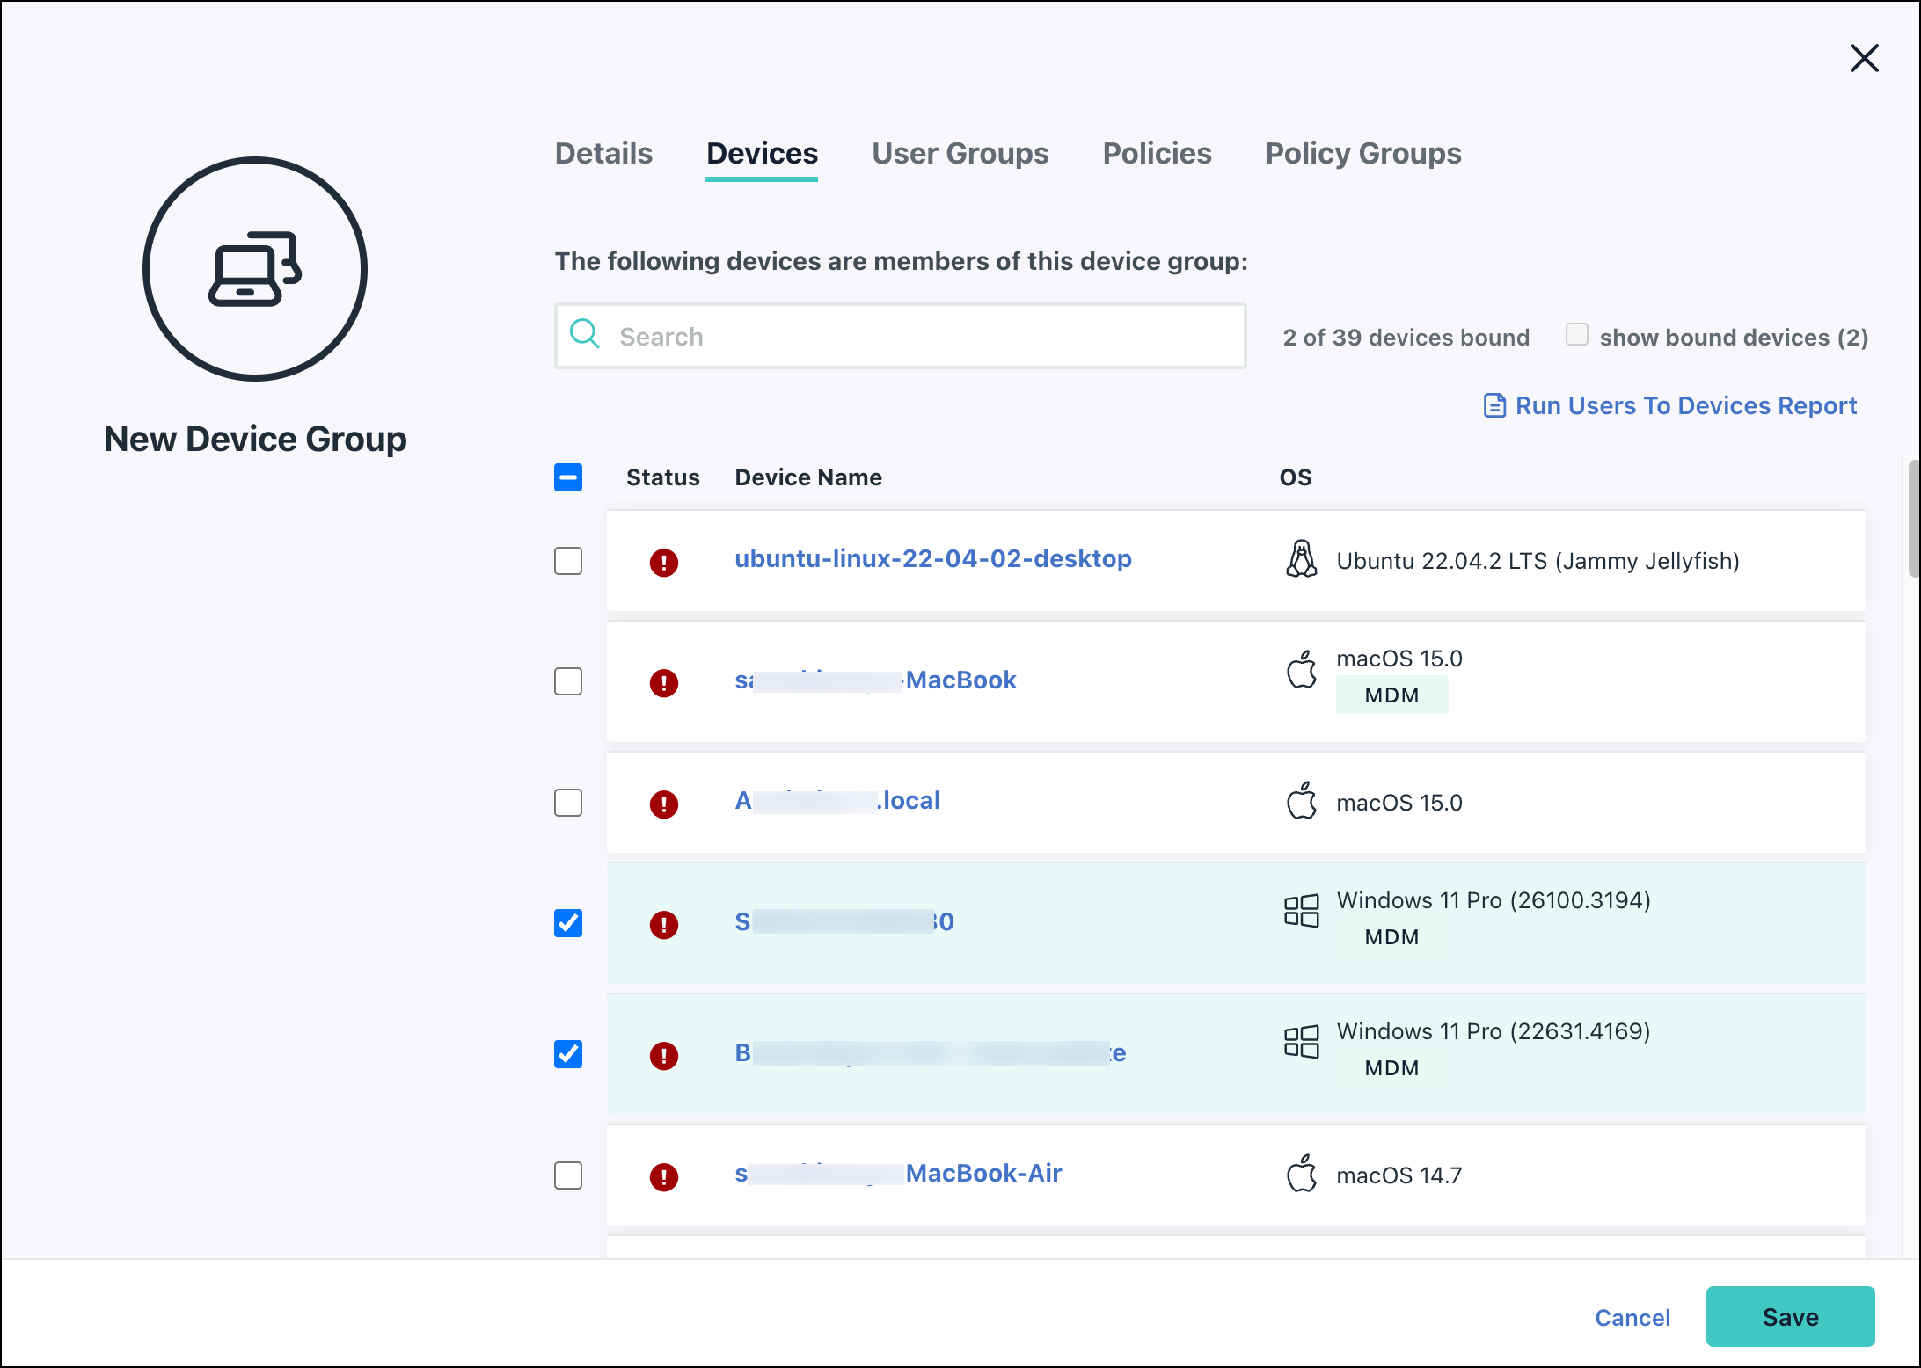Uncheck Windows 11 Pro (26100.3194) device
Screen dimensions: 1921x1368
click(568, 923)
